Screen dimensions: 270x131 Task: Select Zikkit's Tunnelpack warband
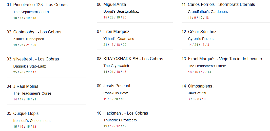coord(29,39)
